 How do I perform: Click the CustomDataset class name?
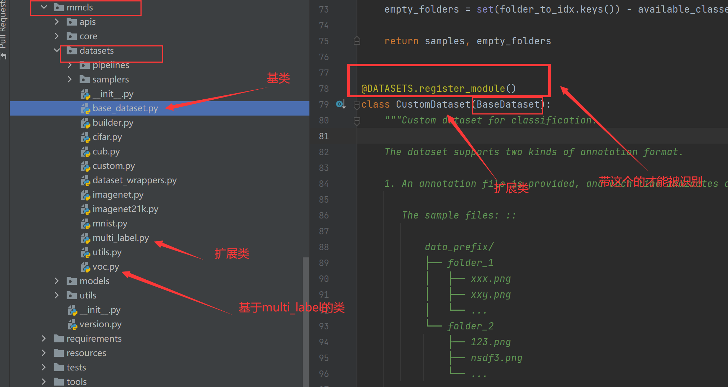[433, 104]
